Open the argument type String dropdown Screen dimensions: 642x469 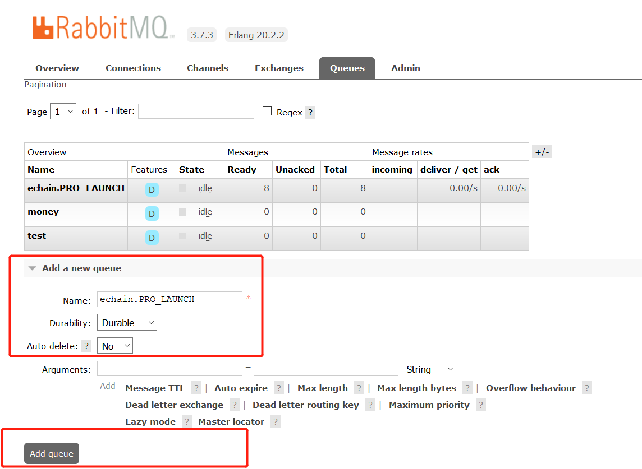tap(429, 369)
